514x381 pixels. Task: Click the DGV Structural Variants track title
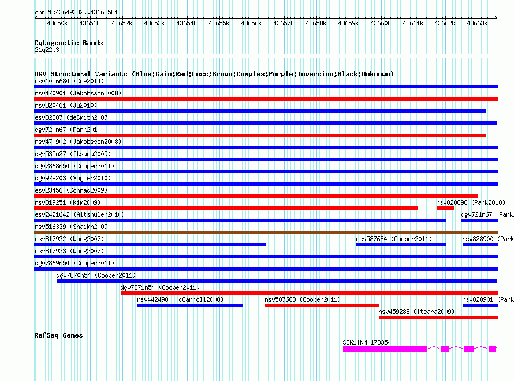click(x=214, y=74)
